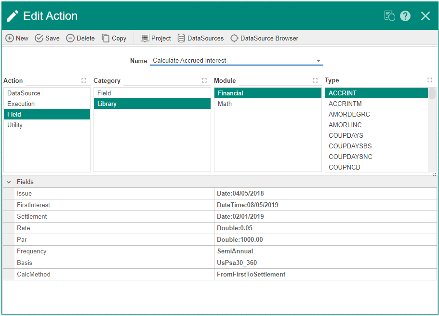Collapse the Fields section
439x316 pixels.
coord(9,182)
